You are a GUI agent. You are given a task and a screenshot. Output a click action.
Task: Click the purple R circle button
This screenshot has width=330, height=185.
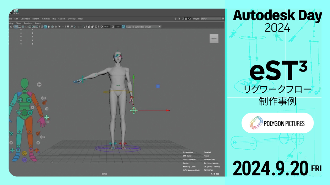24,159
